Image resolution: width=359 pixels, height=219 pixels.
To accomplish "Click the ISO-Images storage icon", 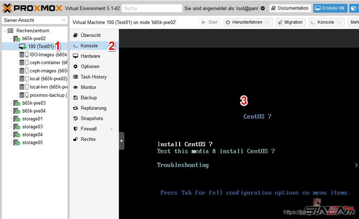I will click(24, 54).
